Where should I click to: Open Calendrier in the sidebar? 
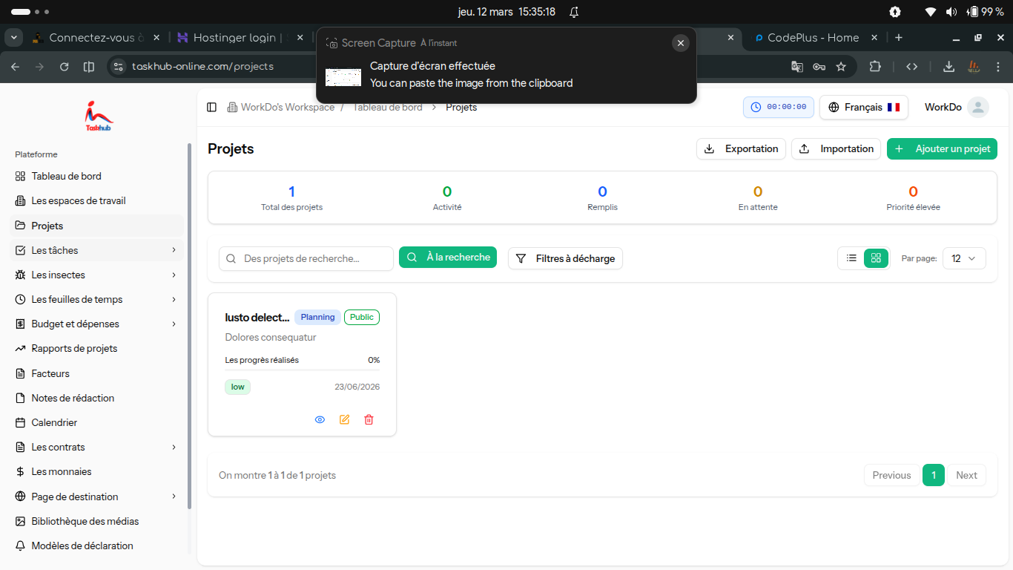coord(54,422)
